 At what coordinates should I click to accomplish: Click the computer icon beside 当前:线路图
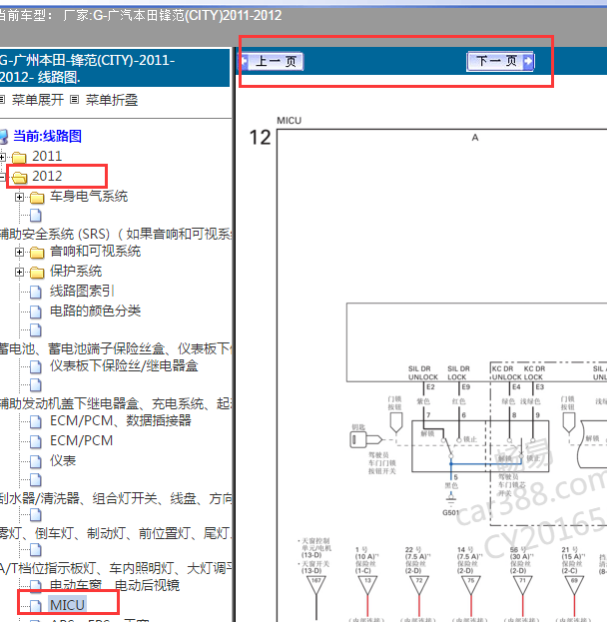[x=4, y=137]
